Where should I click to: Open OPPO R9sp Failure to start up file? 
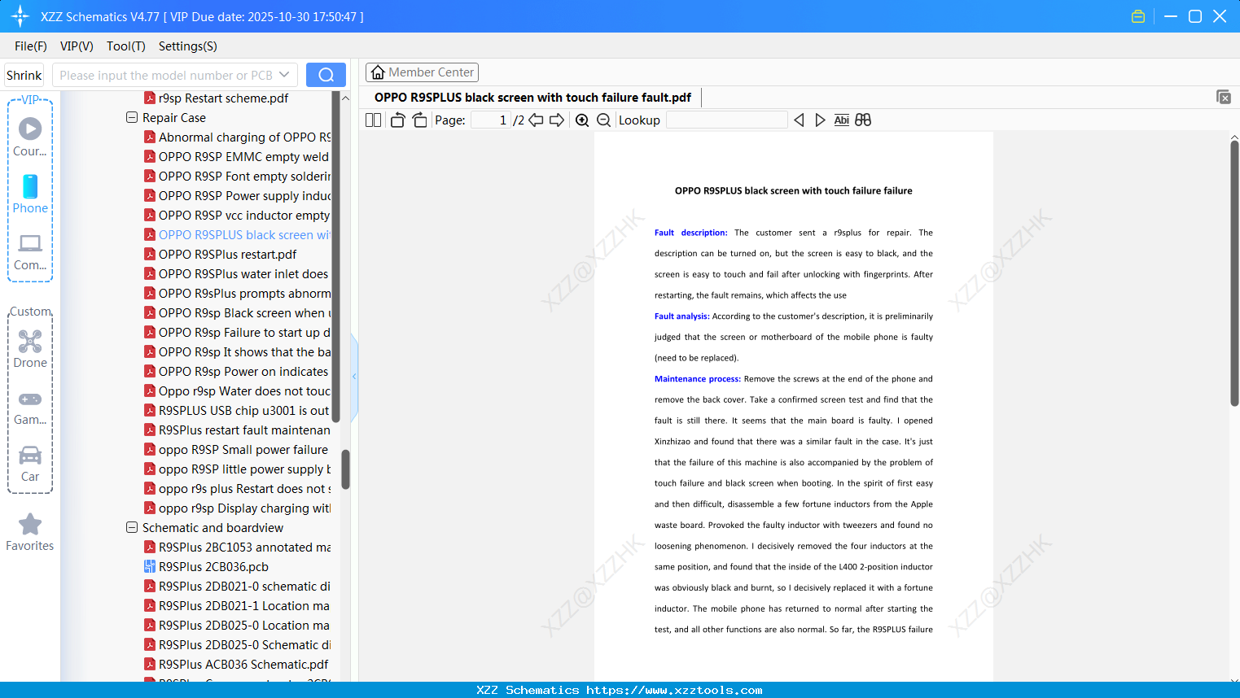pyautogui.click(x=238, y=332)
